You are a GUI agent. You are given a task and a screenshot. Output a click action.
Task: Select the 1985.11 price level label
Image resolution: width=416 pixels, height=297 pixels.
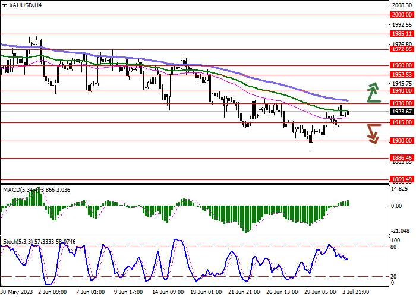point(402,34)
